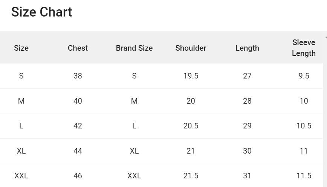Click the Size Chart heading

click(41, 12)
